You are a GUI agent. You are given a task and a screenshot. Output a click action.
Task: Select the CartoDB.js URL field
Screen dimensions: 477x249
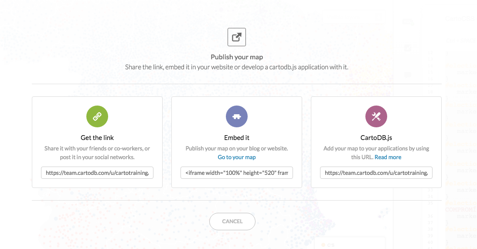point(376,173)
